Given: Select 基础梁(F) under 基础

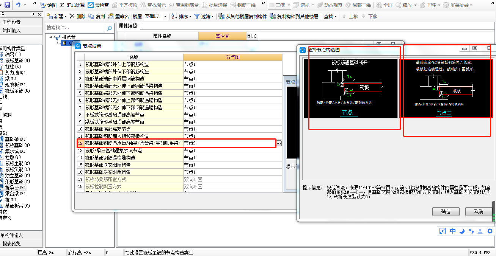Looking at the screenshot, I should pyautogui.click(x=14, y=139).
